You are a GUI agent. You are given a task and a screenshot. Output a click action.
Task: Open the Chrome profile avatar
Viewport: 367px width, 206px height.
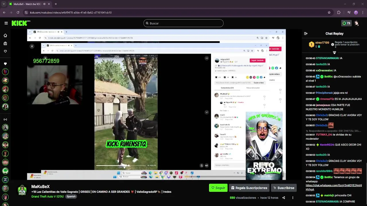[356, 13]
